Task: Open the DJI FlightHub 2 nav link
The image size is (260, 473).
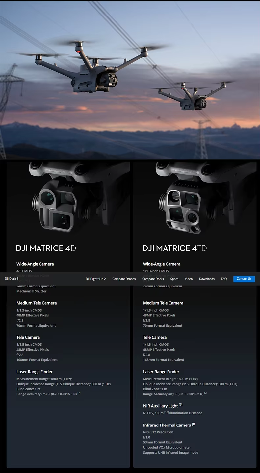Action: (96, 279)
